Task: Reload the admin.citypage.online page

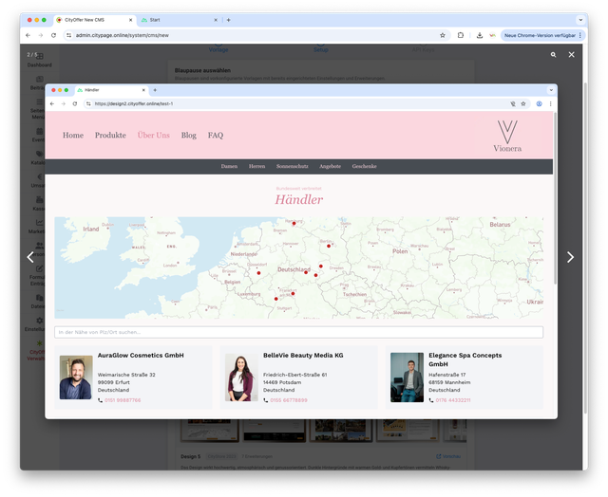Action: pyautogui.click(x=53, y=35)
